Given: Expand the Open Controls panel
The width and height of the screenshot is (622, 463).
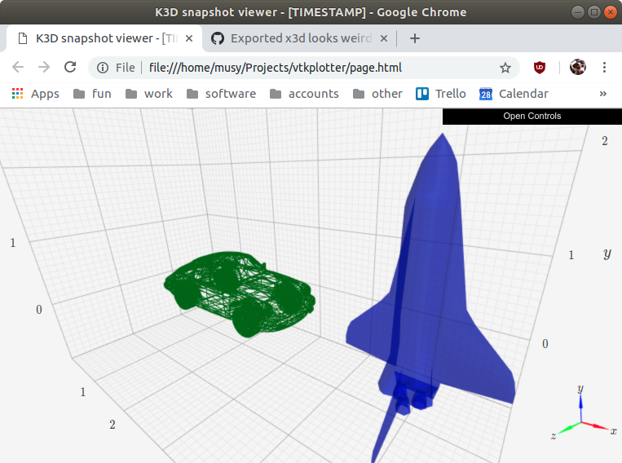Looking at the screenshot, I should click(x=532, y=117).
